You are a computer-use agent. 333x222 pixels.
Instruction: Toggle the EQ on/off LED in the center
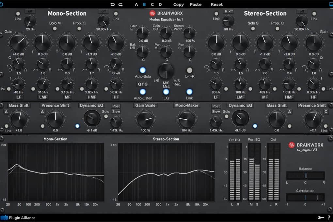[166, 92]
